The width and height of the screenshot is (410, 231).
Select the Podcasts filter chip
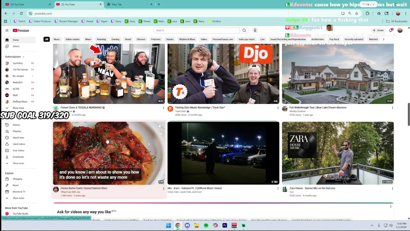pos(156,39)
